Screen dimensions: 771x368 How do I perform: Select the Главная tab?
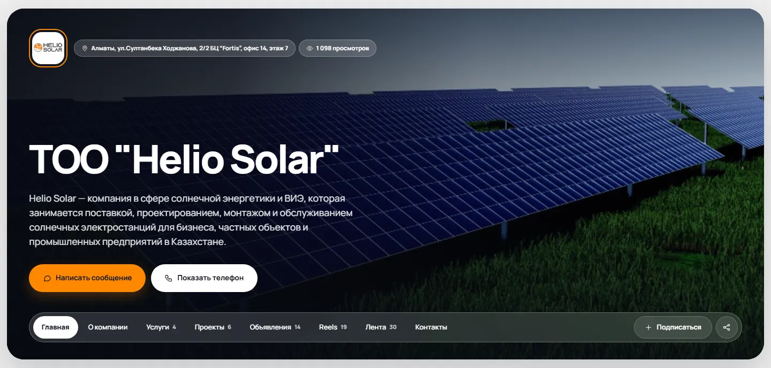(56, 327)
